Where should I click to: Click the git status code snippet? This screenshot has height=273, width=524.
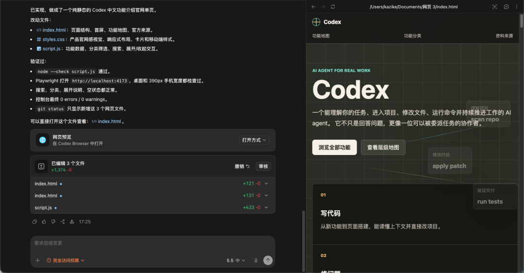50,109
